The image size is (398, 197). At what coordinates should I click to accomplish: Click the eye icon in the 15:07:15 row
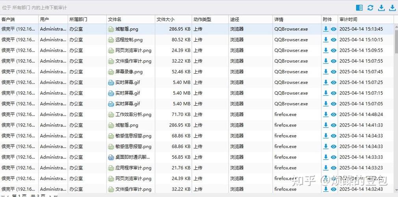pos(333,93)
